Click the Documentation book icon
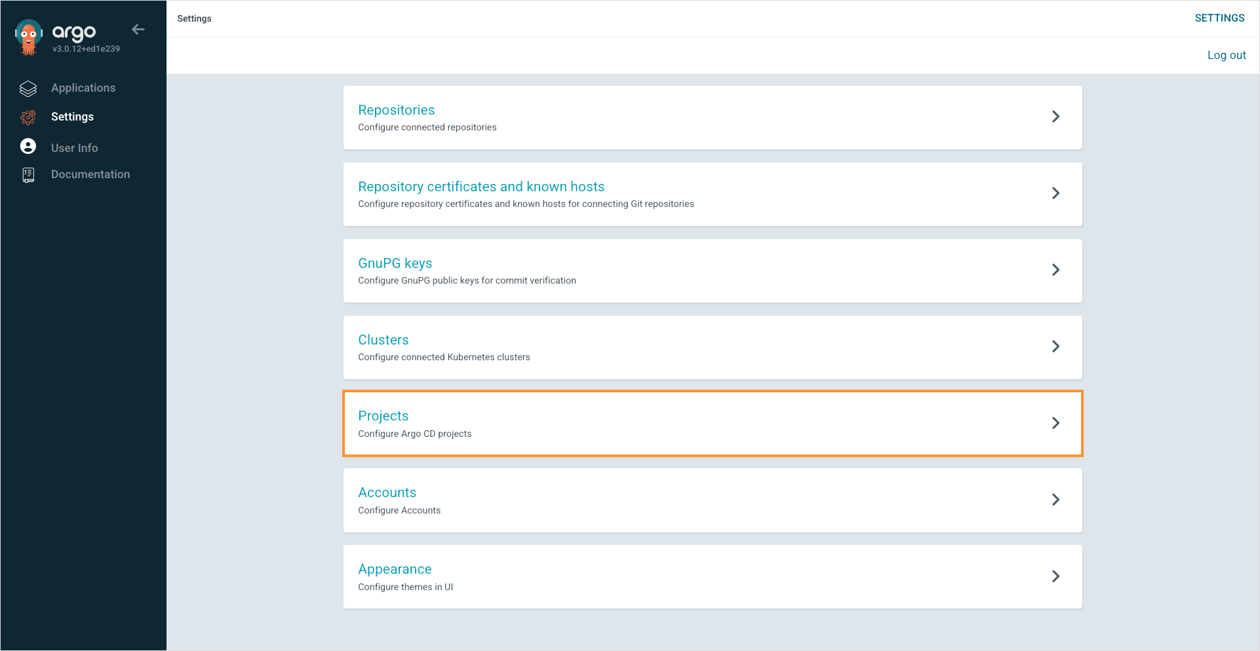 (x=28, y=175)
